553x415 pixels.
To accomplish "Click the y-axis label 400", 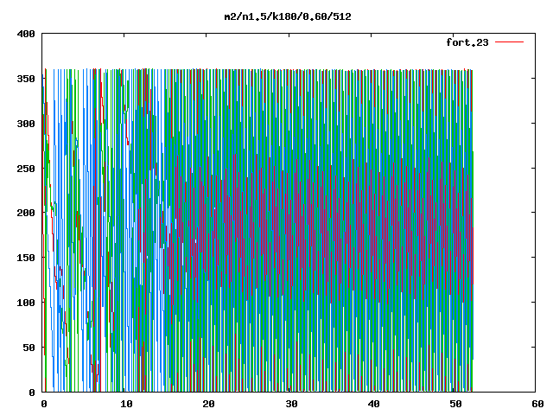I will (26, 34).
